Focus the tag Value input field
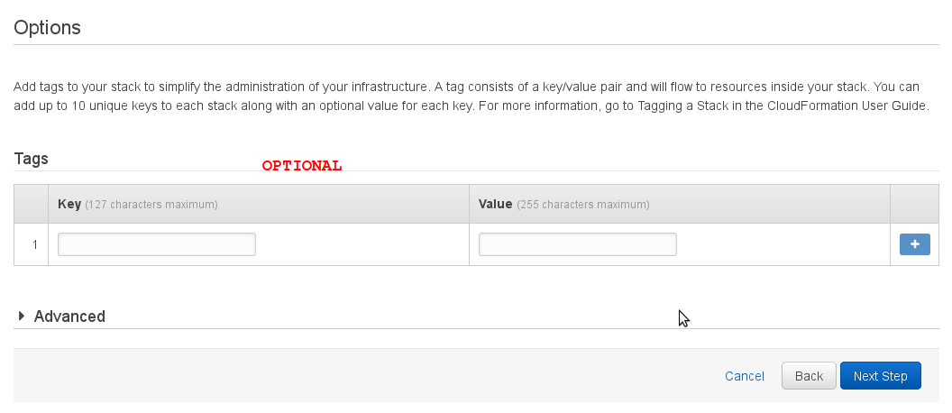952x413 pixels. coord(577,244)
